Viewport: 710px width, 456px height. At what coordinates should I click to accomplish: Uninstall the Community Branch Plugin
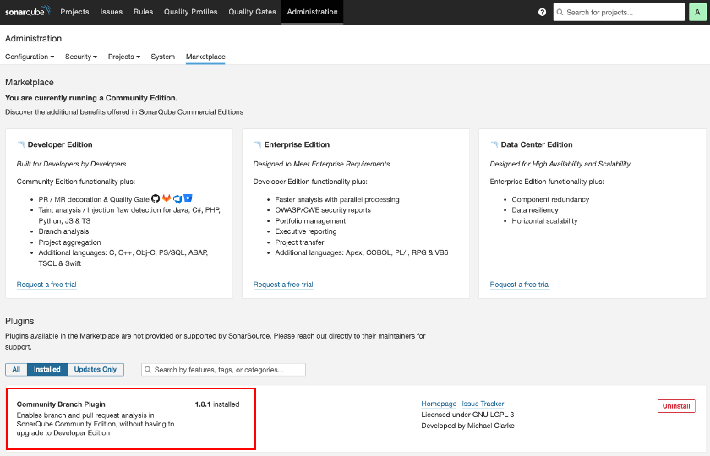pos(676,406)
